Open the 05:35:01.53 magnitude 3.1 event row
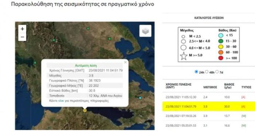255x132 pixels. (209, 125)
